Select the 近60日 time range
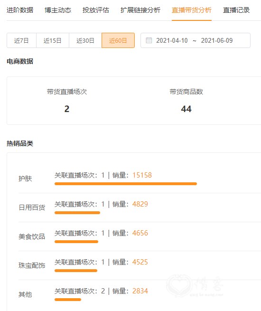This screenshot has height=311, width=261. [118, 40]
